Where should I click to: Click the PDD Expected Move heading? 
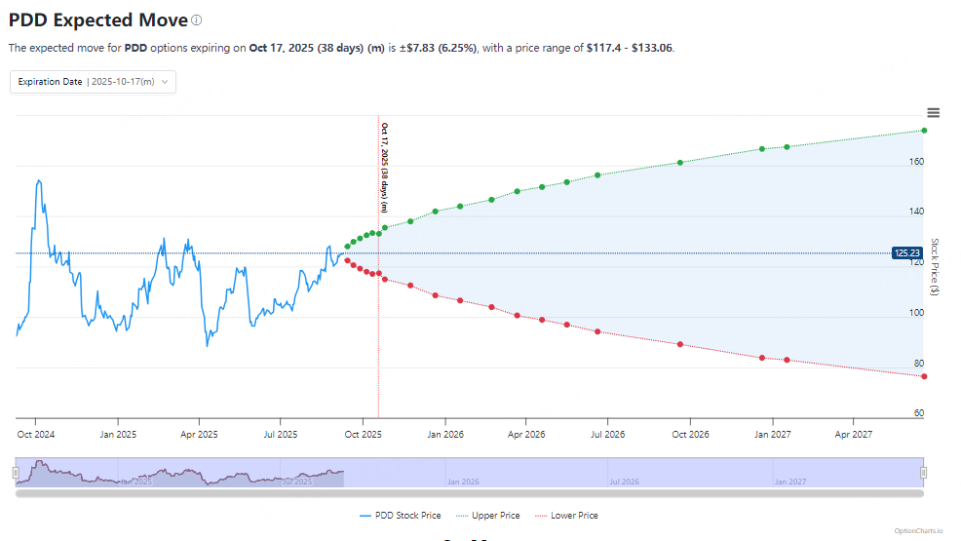pyautogui.click(x=98, y=20)
